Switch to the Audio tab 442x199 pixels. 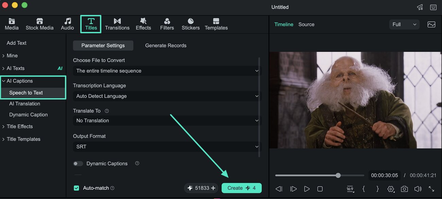[x=67, y=24]
